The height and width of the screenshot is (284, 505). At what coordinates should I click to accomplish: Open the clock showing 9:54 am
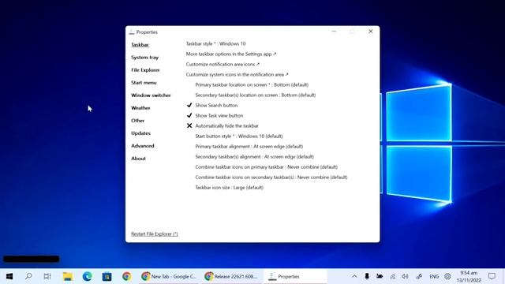click(469, 276)
